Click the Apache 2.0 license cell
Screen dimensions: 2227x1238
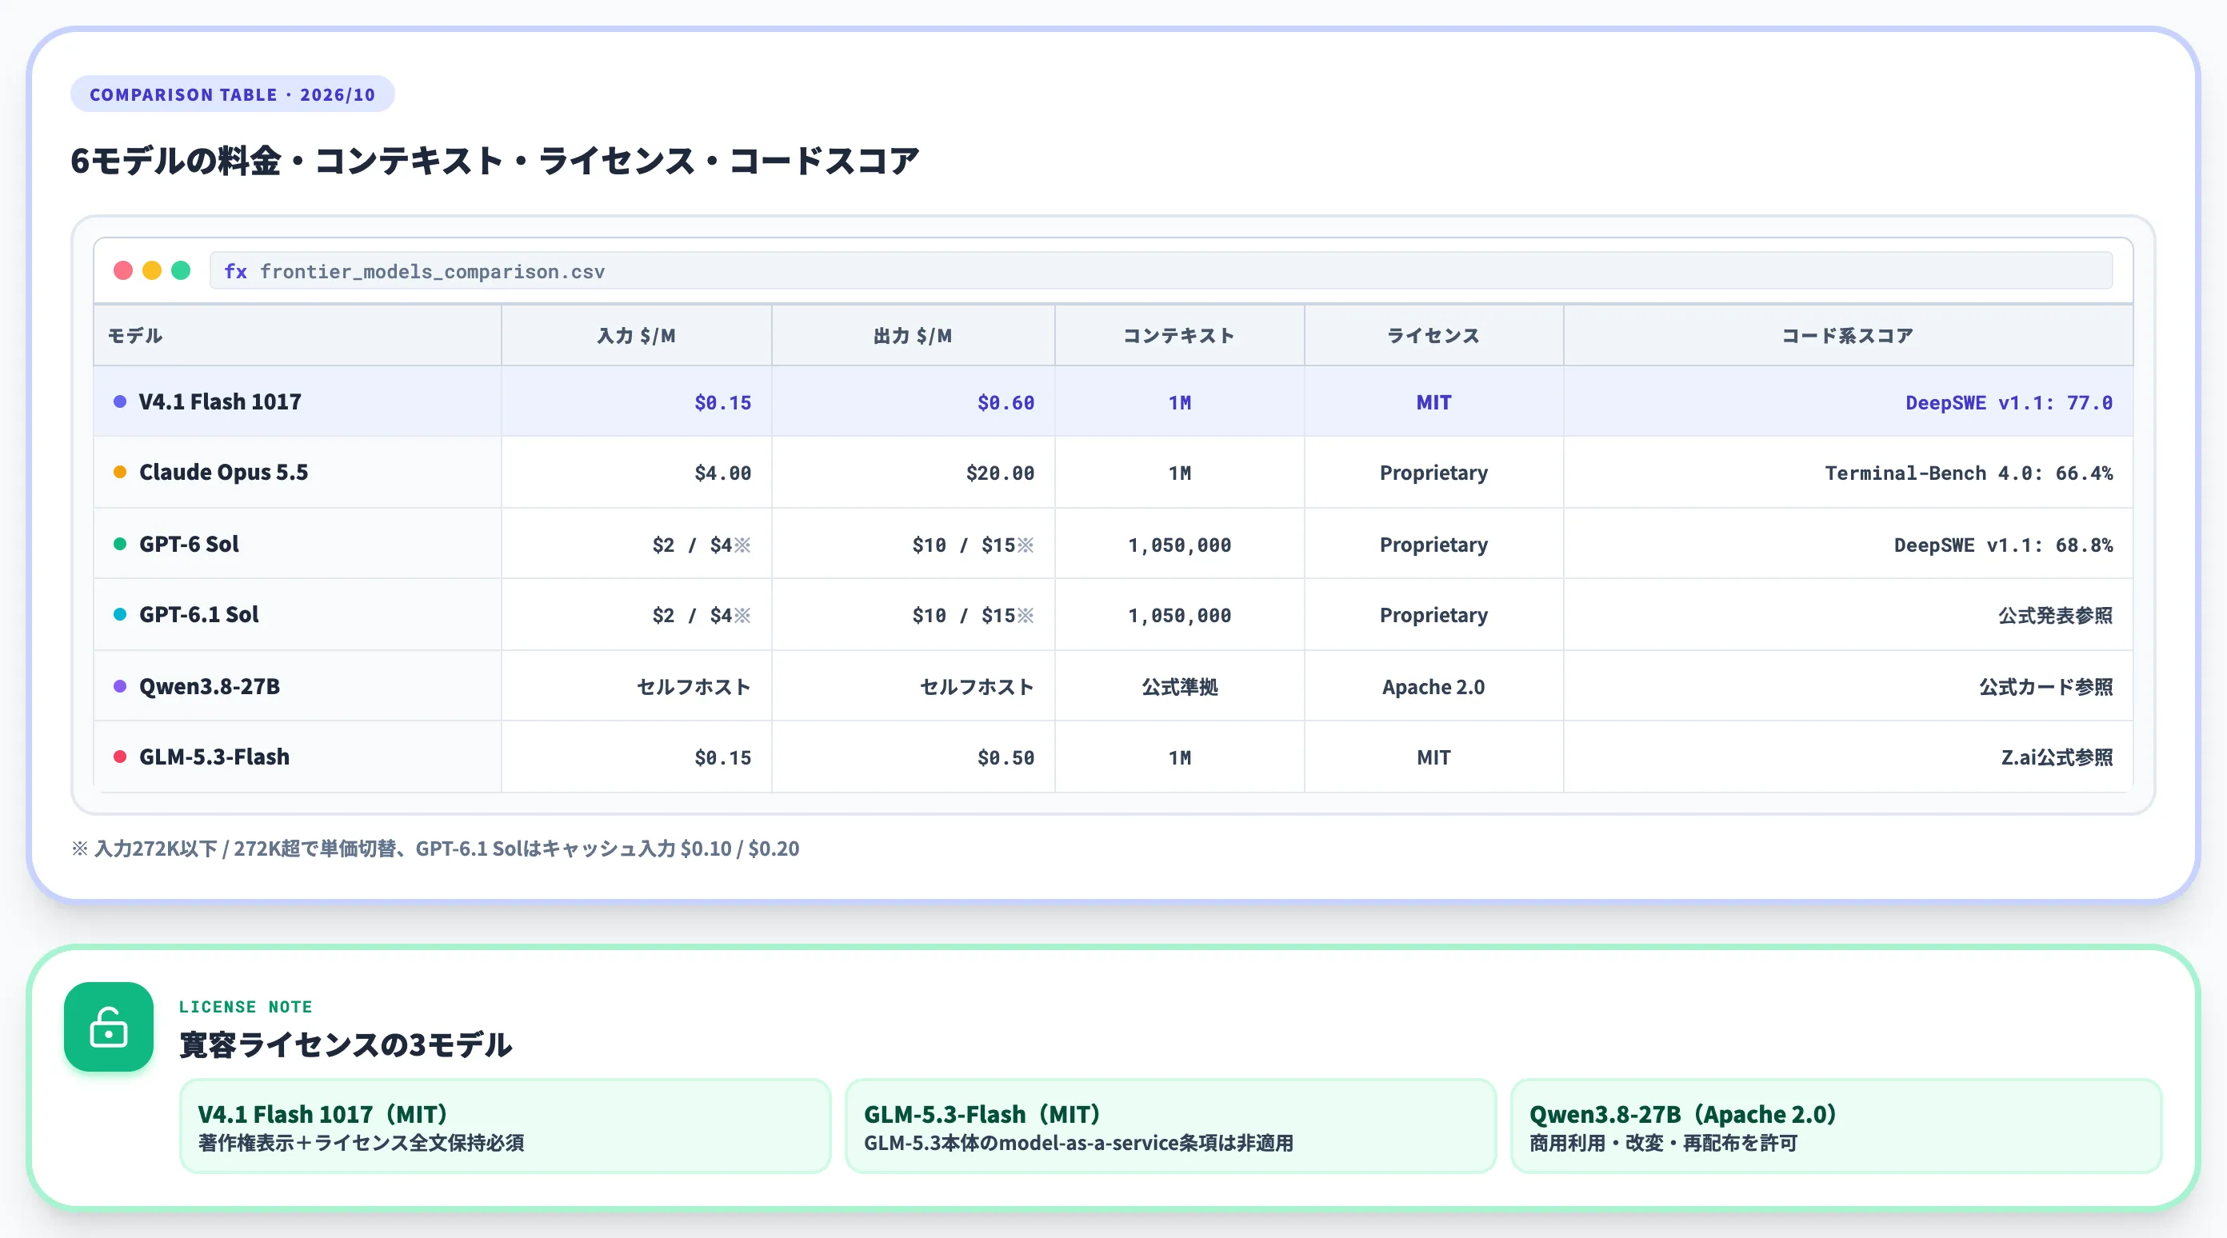pos(1433,687)
